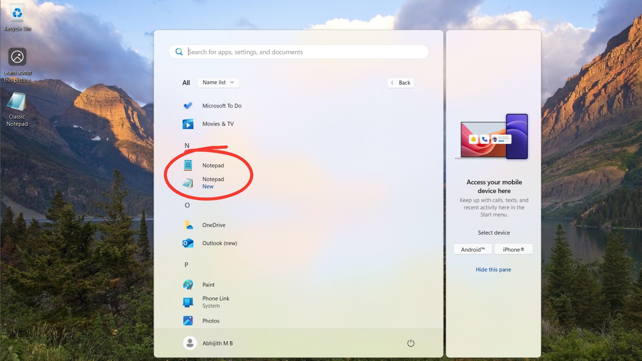The height and width of the screenshot is (361, 642).
Task: Jump to apps using the N section header
Action: tap(187, 145)
